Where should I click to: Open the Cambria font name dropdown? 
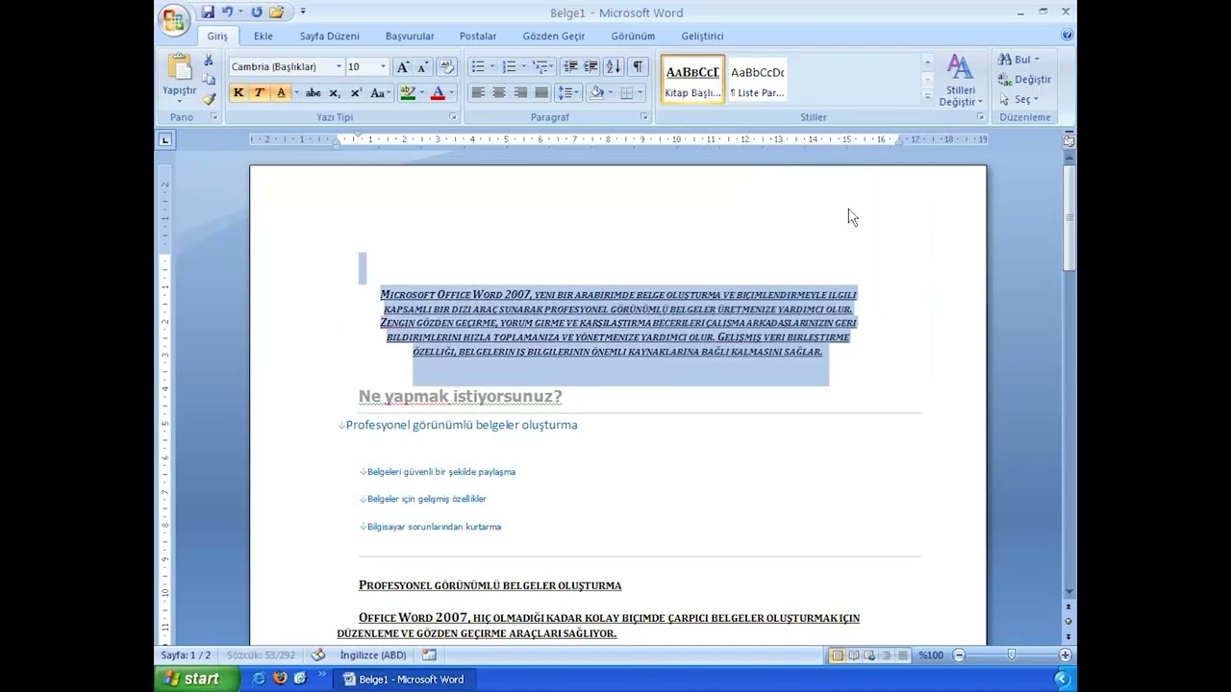339,66
